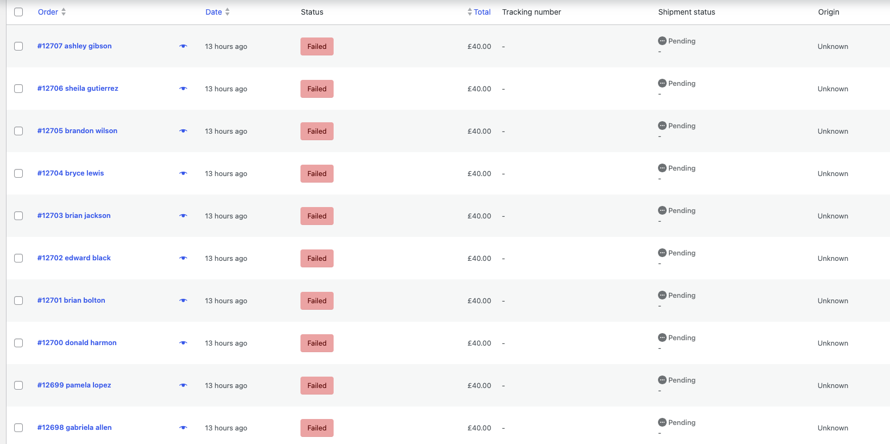Check the box for brian bolton's order
The width and height of the screenshot is (890, 444).
(18, 301)
